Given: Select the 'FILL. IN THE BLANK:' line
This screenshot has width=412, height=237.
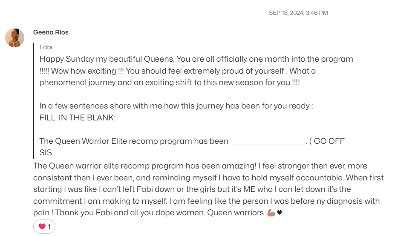Looking at the screenshot, I should [78, 117].
